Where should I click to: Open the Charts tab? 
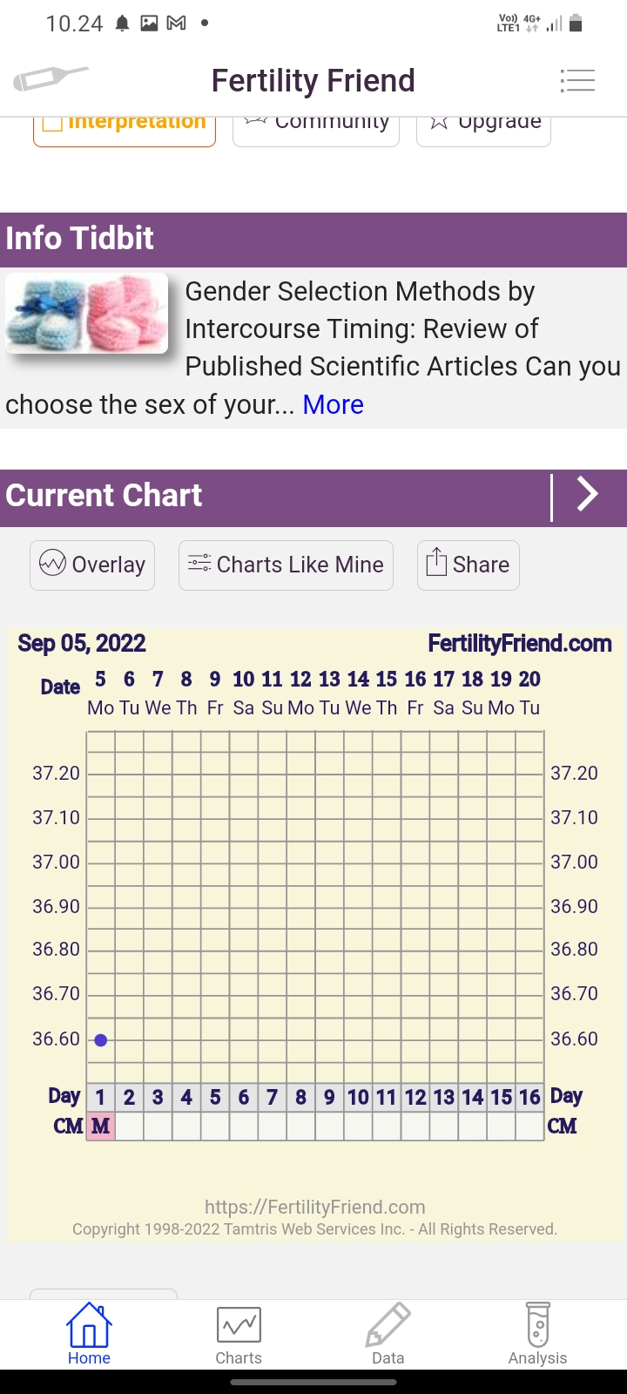239,1333
